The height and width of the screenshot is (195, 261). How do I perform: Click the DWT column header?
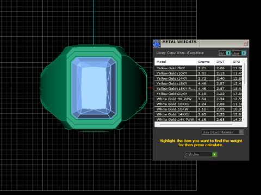pyautogui.click(x=222, y=62)
